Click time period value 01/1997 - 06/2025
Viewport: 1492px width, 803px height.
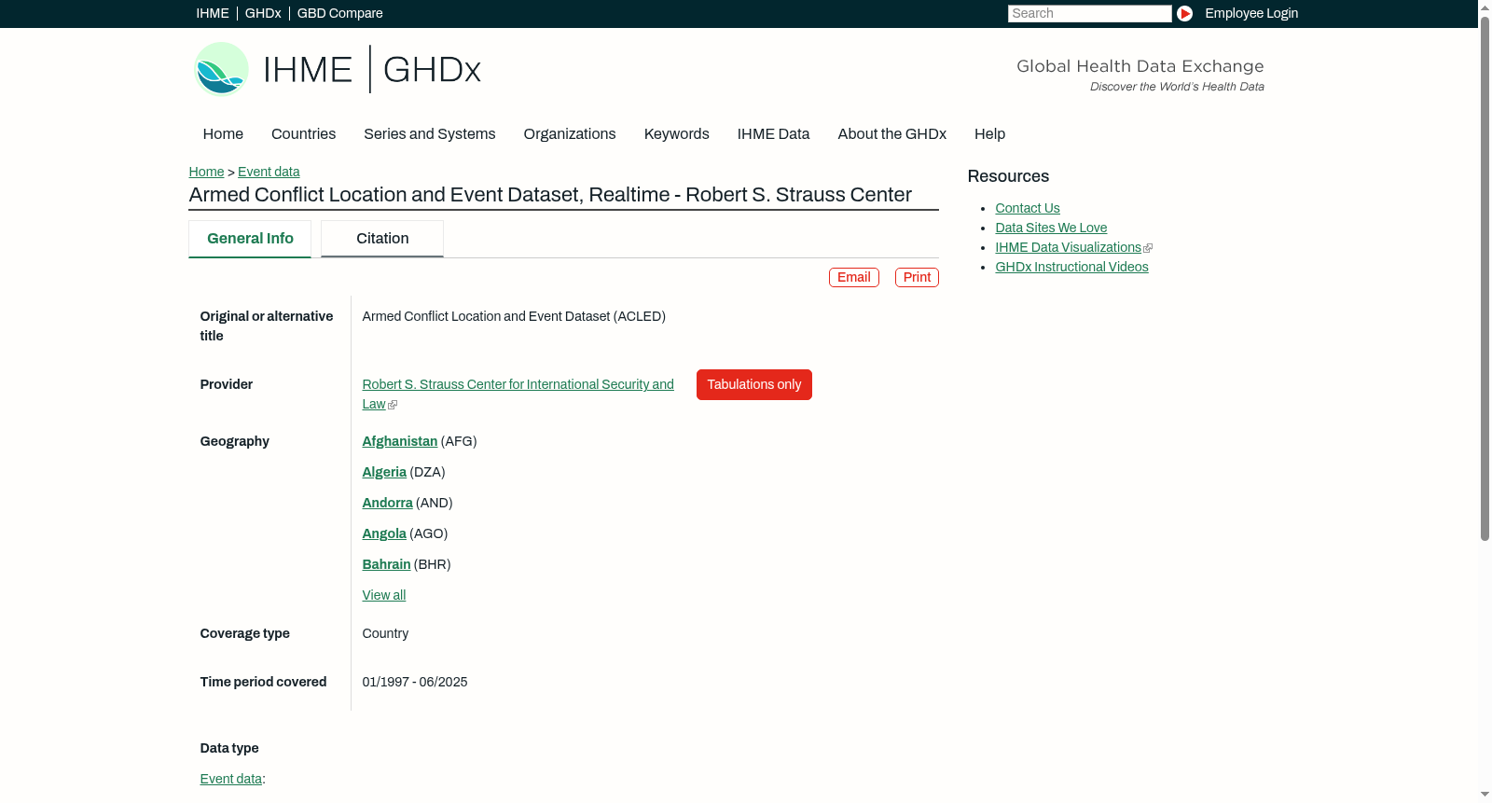415,683
